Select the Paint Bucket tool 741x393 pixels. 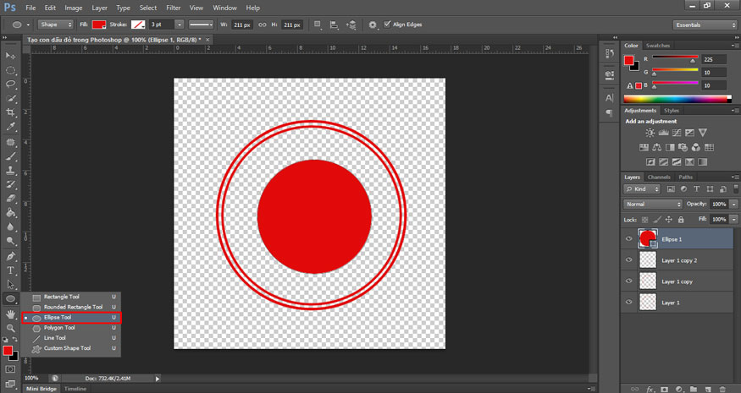pyautogui.click(x=10, y=213)
